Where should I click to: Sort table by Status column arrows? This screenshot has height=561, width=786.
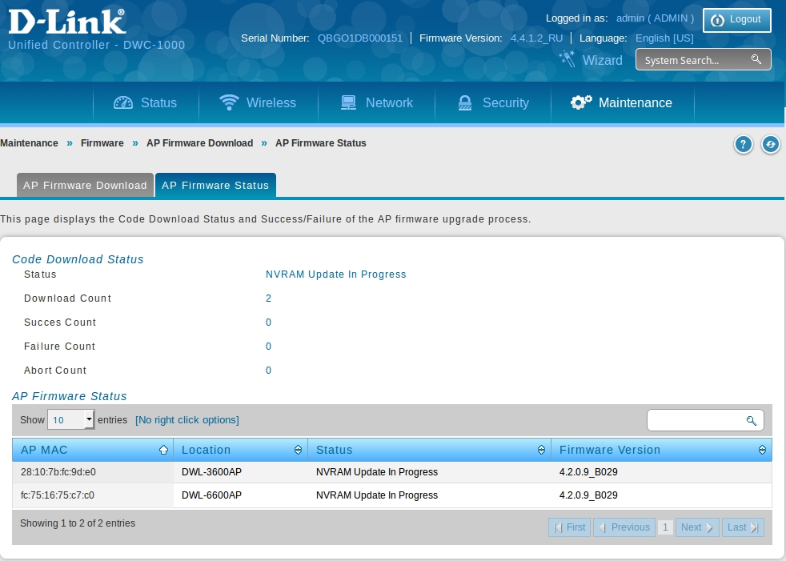click(542, 450)
